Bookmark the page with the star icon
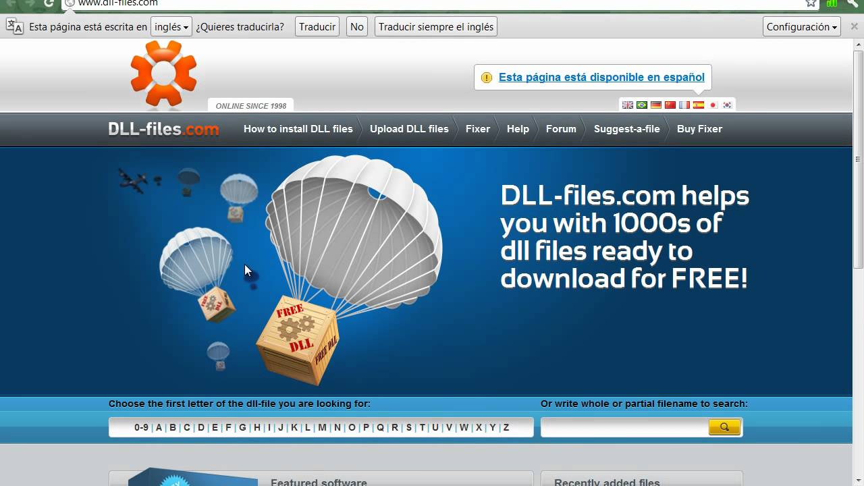 (x=811, y=3)
